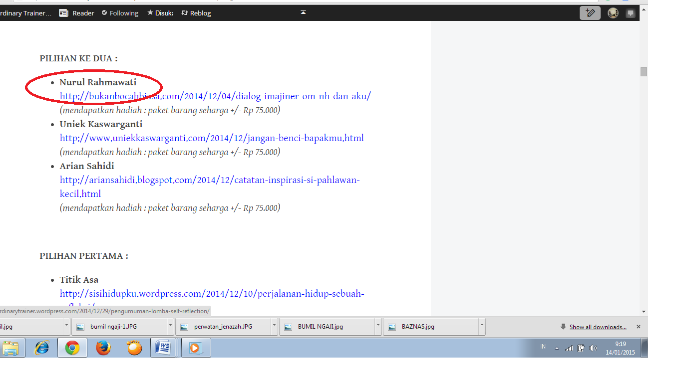
Task: Launch Firefox from the taskbar
Action: [103, 348]
